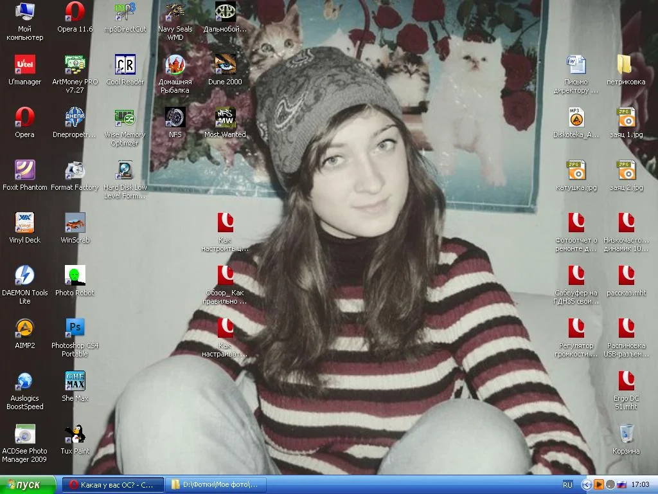658x494 pixels.
Task: Switch to Opera 'Какая у вас ОС?' taskbar window
Action: (112, 485)
